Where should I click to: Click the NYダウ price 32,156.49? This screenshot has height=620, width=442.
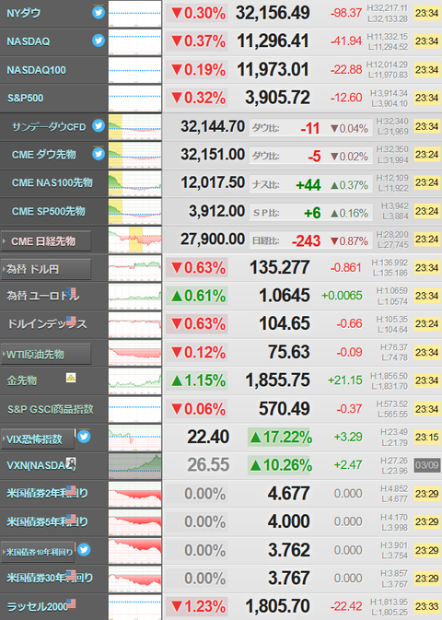pos(273,13)
